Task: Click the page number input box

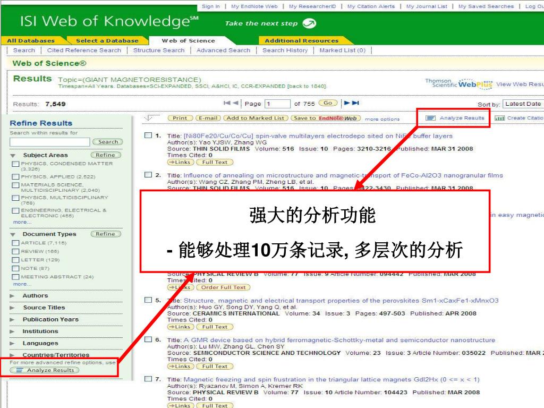Action: pos(277,104)
